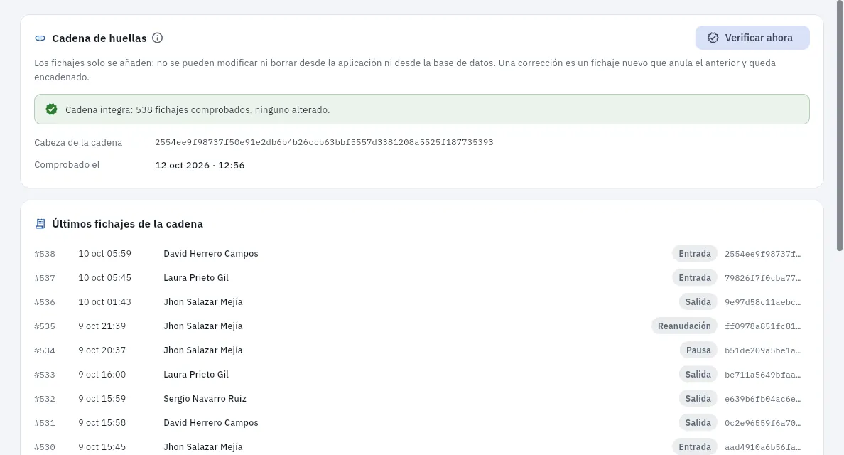Viewport: 844px width, 455px height.
Task: Click Sergio Navarro Ruiz in entry #532
Action: coord(205,399)
